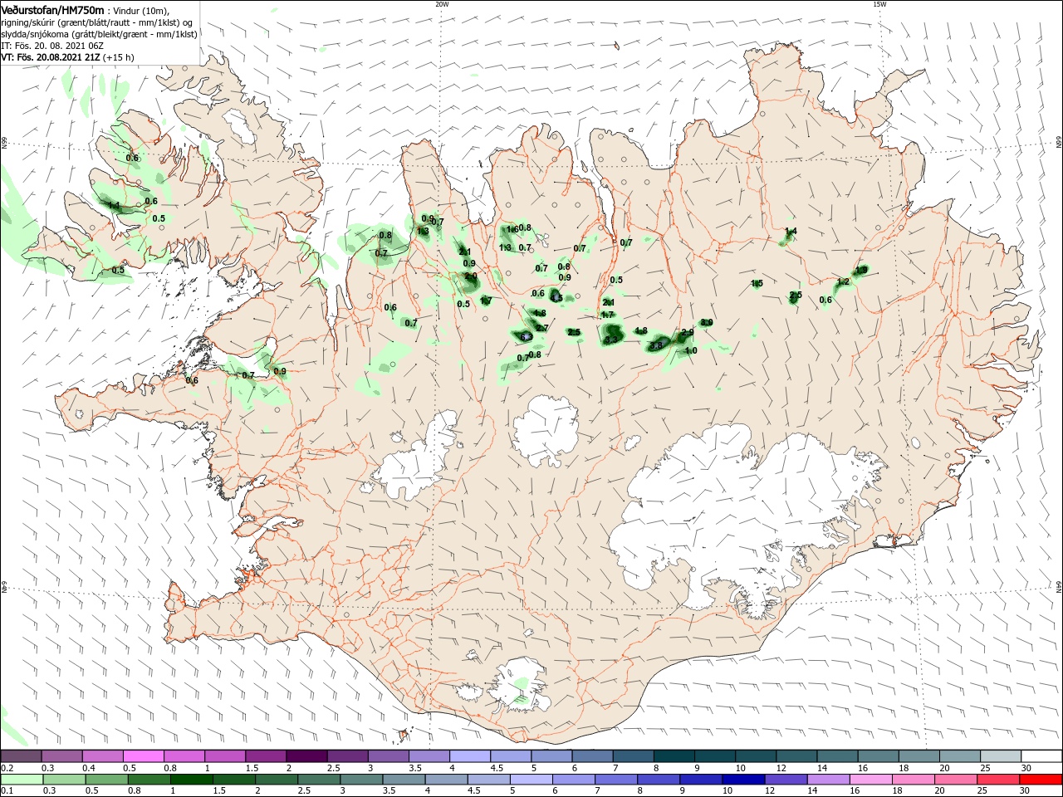Screen dimensions: 1063x797
Task: Click the 2.0 precipitation value on the map
Action: click(x=471, y=276)
